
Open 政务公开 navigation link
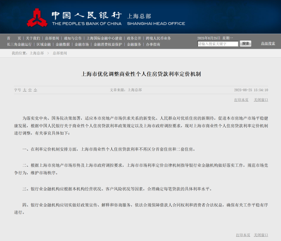[x=134, y=38]
